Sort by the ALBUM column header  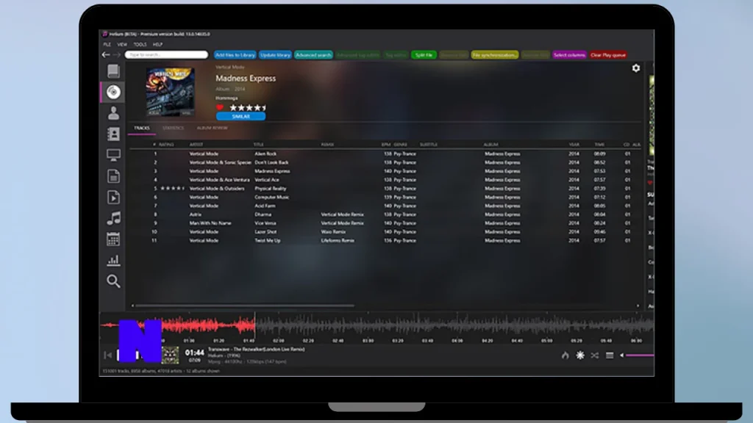coord(490,145)
